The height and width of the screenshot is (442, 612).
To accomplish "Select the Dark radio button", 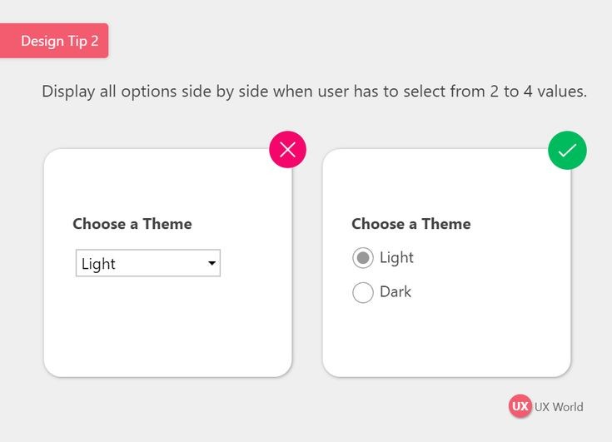I will [x=363, y=292].
